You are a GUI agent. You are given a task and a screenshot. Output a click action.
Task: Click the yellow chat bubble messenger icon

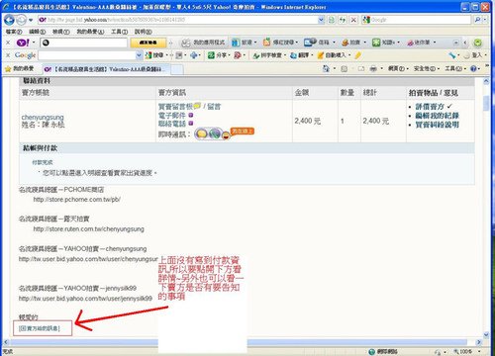point(202,133)
